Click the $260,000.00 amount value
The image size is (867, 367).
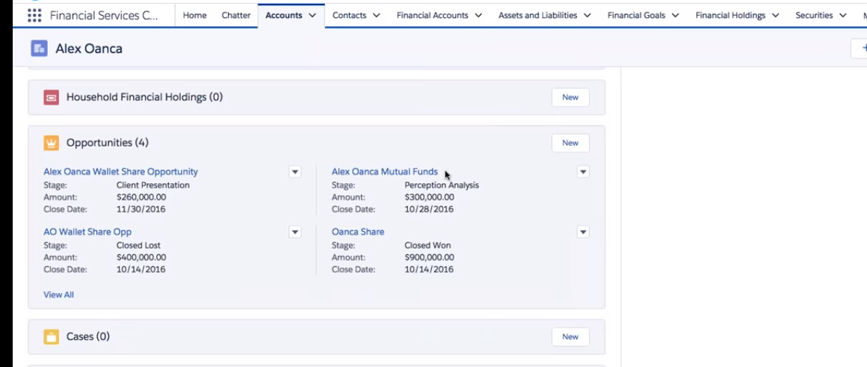[x=141, y=197]
